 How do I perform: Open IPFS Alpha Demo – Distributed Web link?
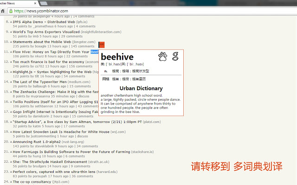click(x=44, y=22)
